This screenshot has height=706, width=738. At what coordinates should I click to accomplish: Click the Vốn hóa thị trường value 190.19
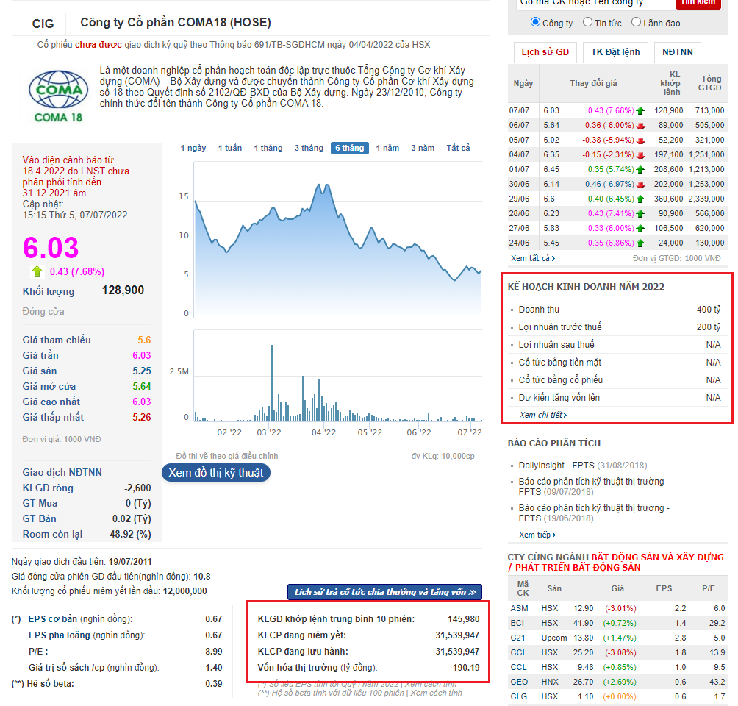pos(466,667)
